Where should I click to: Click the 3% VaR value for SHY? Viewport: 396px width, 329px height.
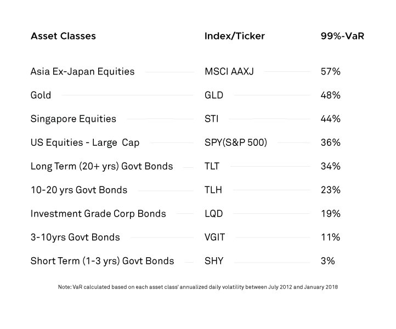327,261
